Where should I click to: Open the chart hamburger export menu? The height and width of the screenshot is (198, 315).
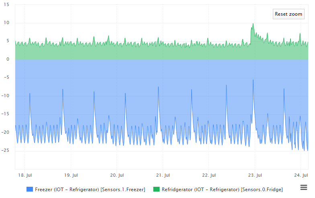pos(304,187)
